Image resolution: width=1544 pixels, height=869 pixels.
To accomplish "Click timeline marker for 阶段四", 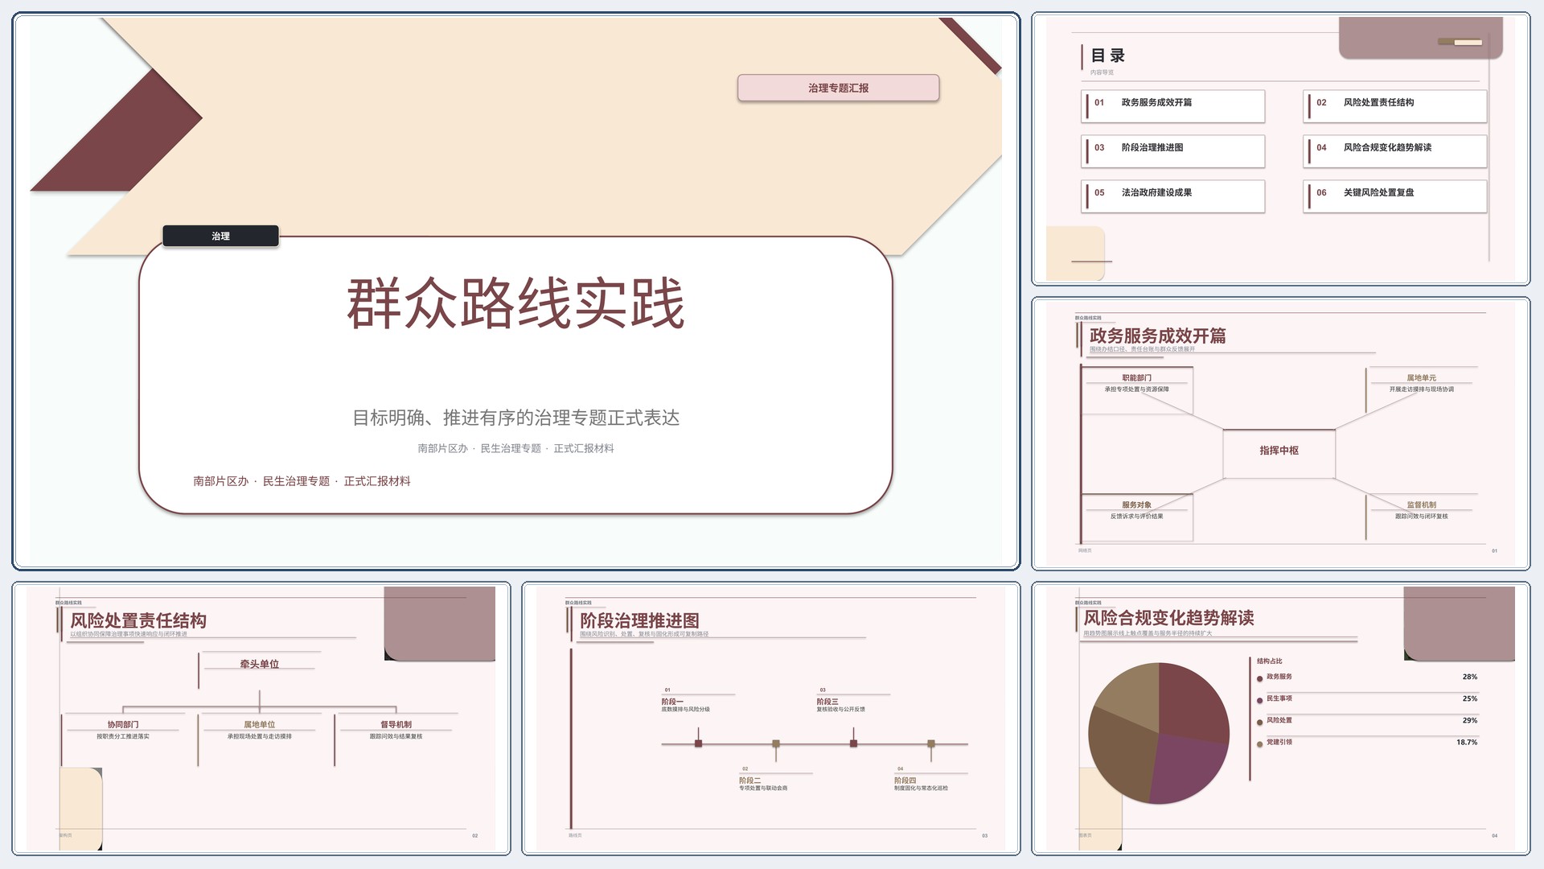I will click(x=930, y=743).
